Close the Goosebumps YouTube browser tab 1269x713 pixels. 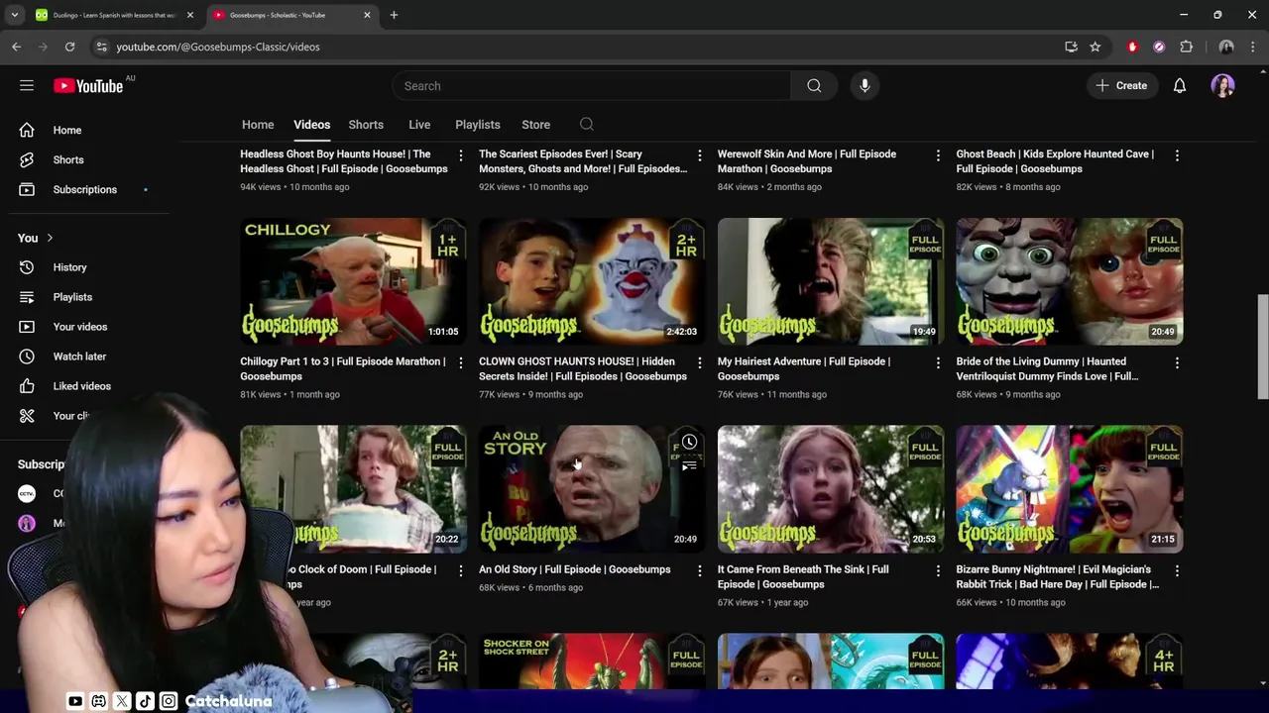click(x=367, y=15)
